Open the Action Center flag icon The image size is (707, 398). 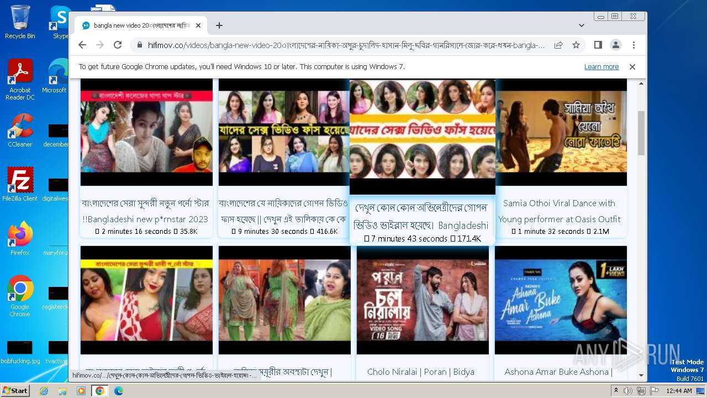click(655, 391)
